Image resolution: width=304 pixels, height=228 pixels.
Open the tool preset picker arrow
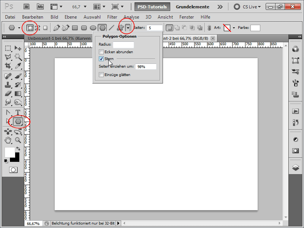(x=19, y=28)
